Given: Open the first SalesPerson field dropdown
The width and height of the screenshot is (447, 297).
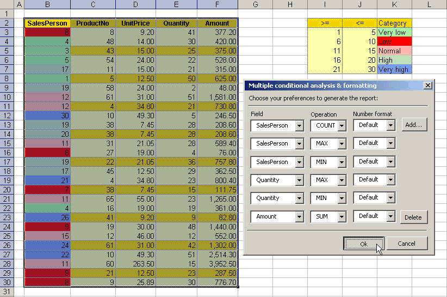Looking at the screenshot, I should [299, 126].
